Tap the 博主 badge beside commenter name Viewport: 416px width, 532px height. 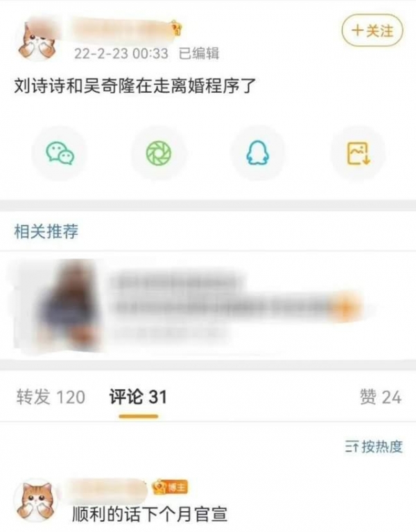(x=170, y=487)
